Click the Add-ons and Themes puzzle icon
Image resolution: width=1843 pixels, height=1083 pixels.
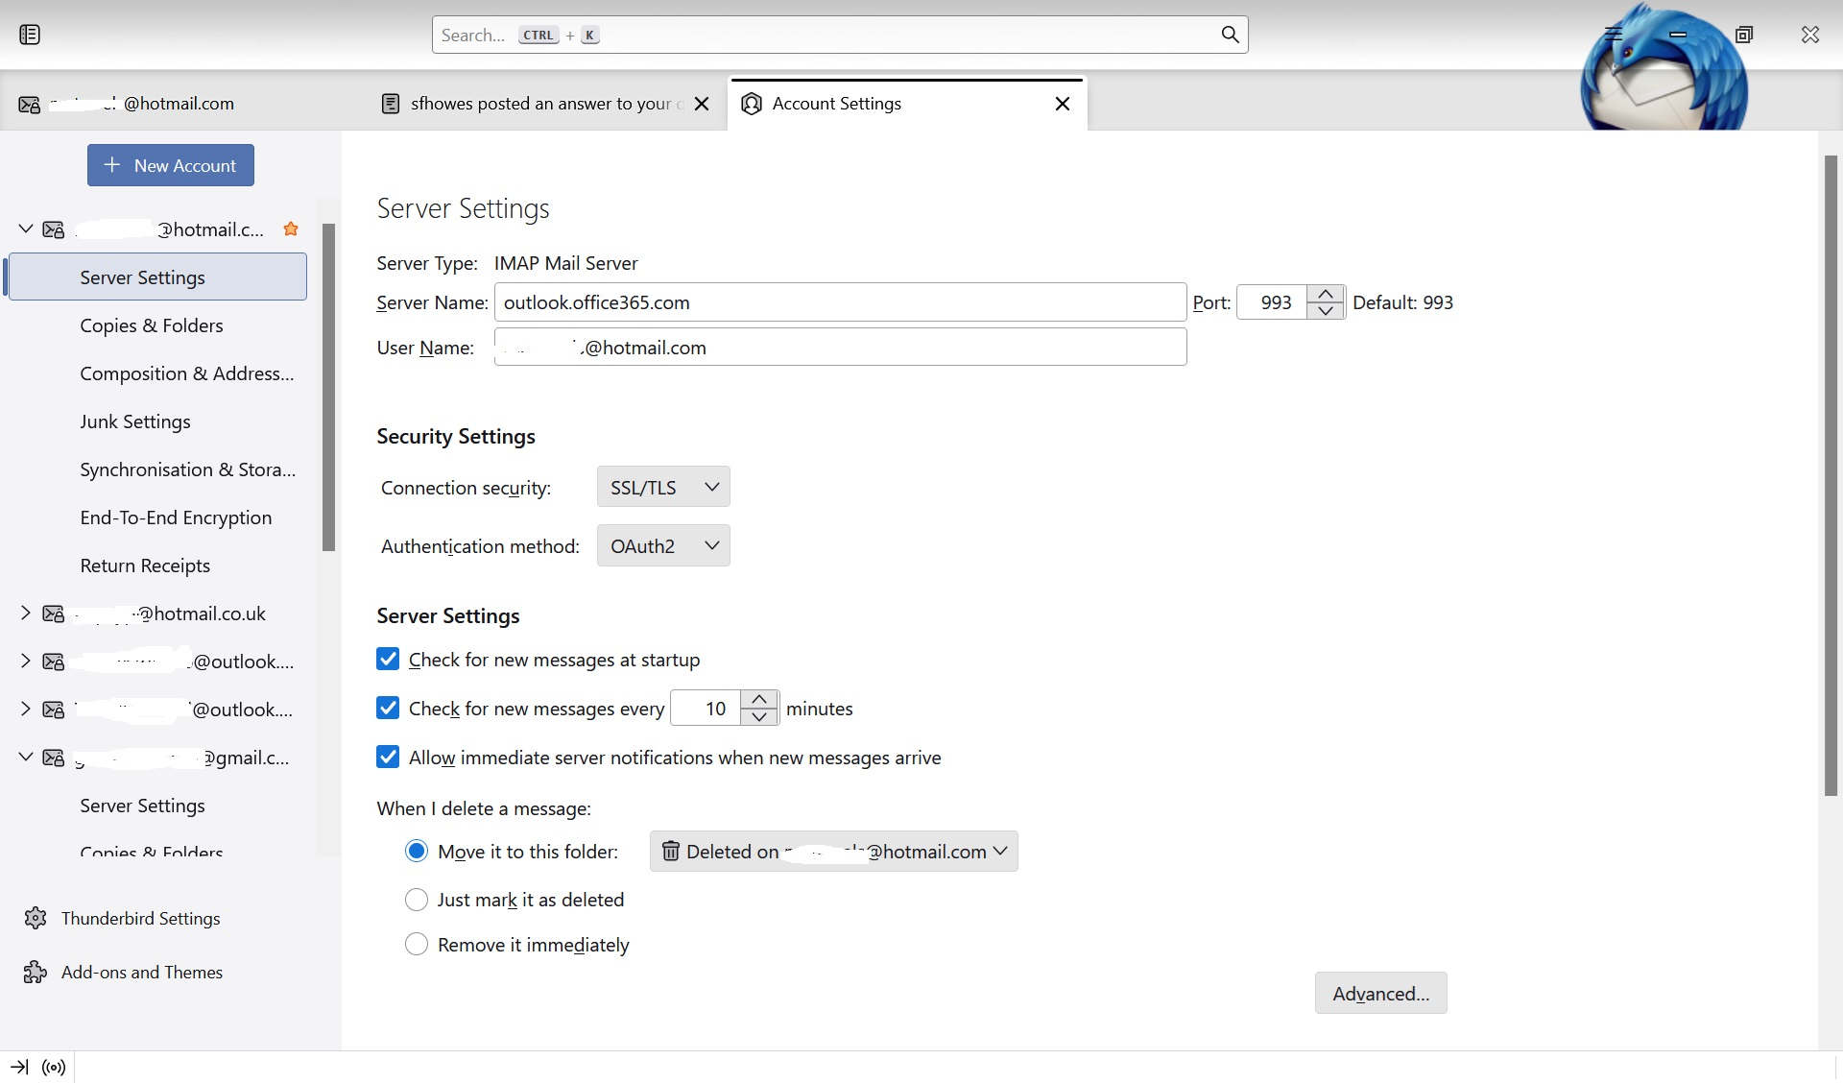36,972
